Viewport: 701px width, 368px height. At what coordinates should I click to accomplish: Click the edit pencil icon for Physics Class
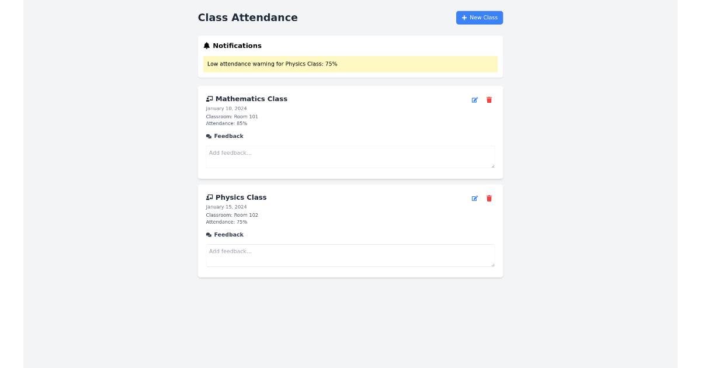[x=475, y=199]
